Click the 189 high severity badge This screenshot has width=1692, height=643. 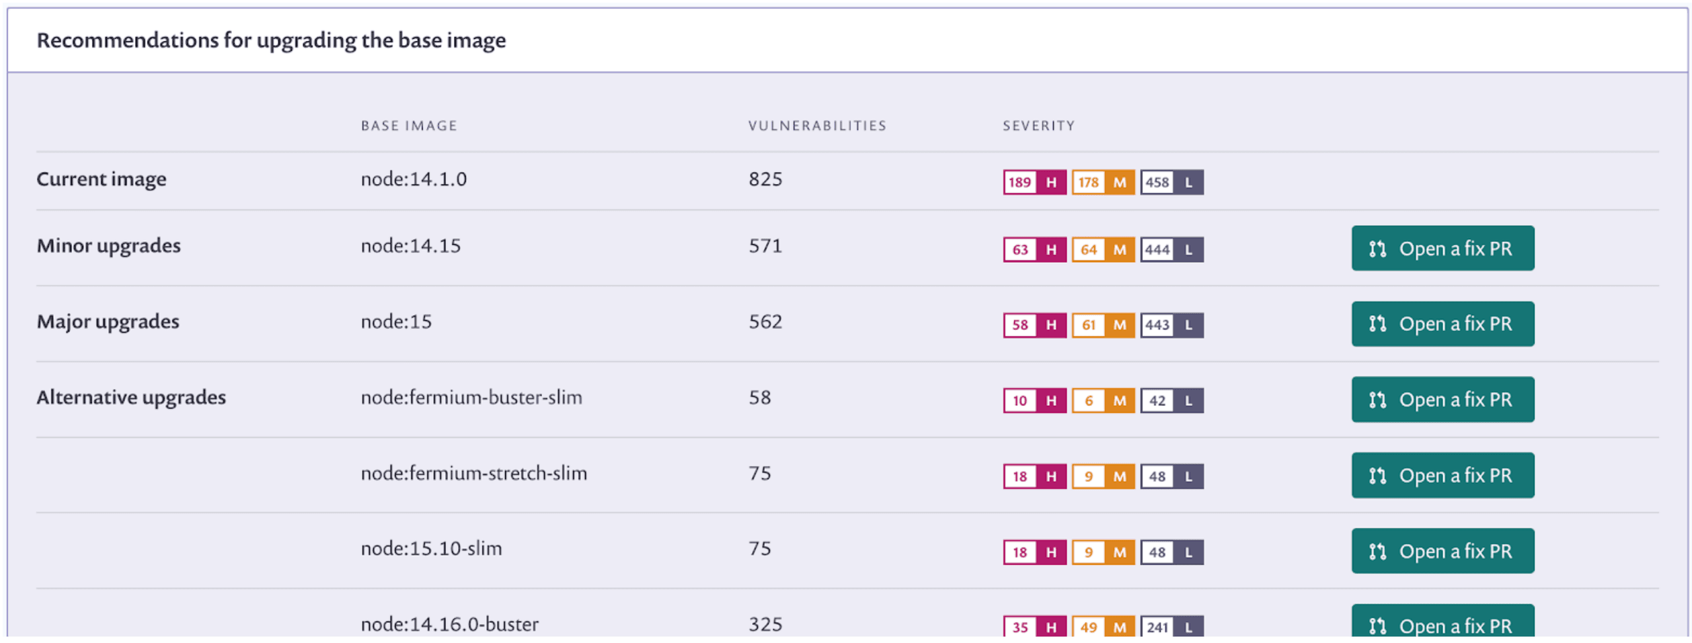[1034, 182]
